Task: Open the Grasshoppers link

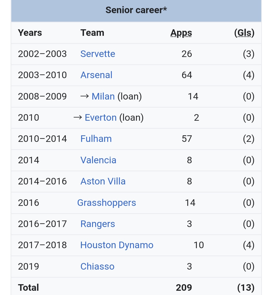Action: [x=107, y=203]
